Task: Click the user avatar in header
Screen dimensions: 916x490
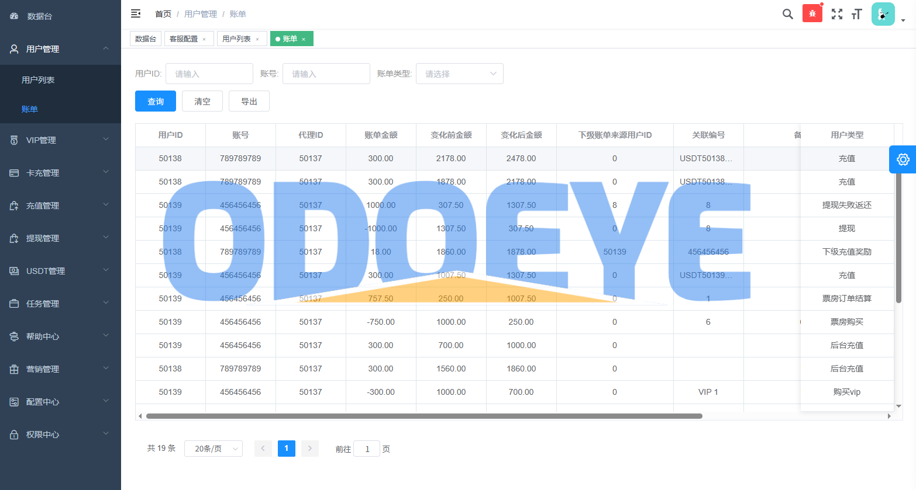Action: click(883, 14)
